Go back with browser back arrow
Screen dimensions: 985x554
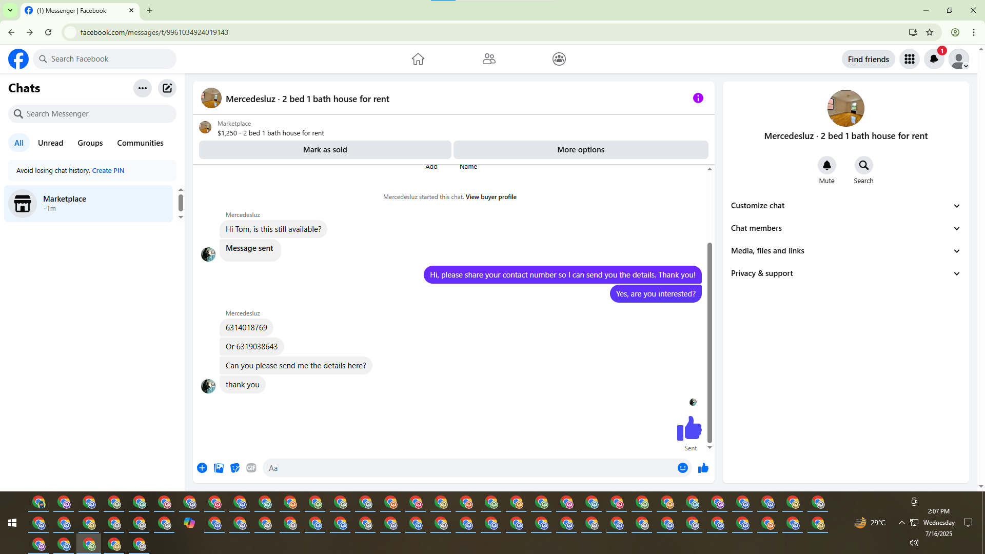tap(11, 32)
